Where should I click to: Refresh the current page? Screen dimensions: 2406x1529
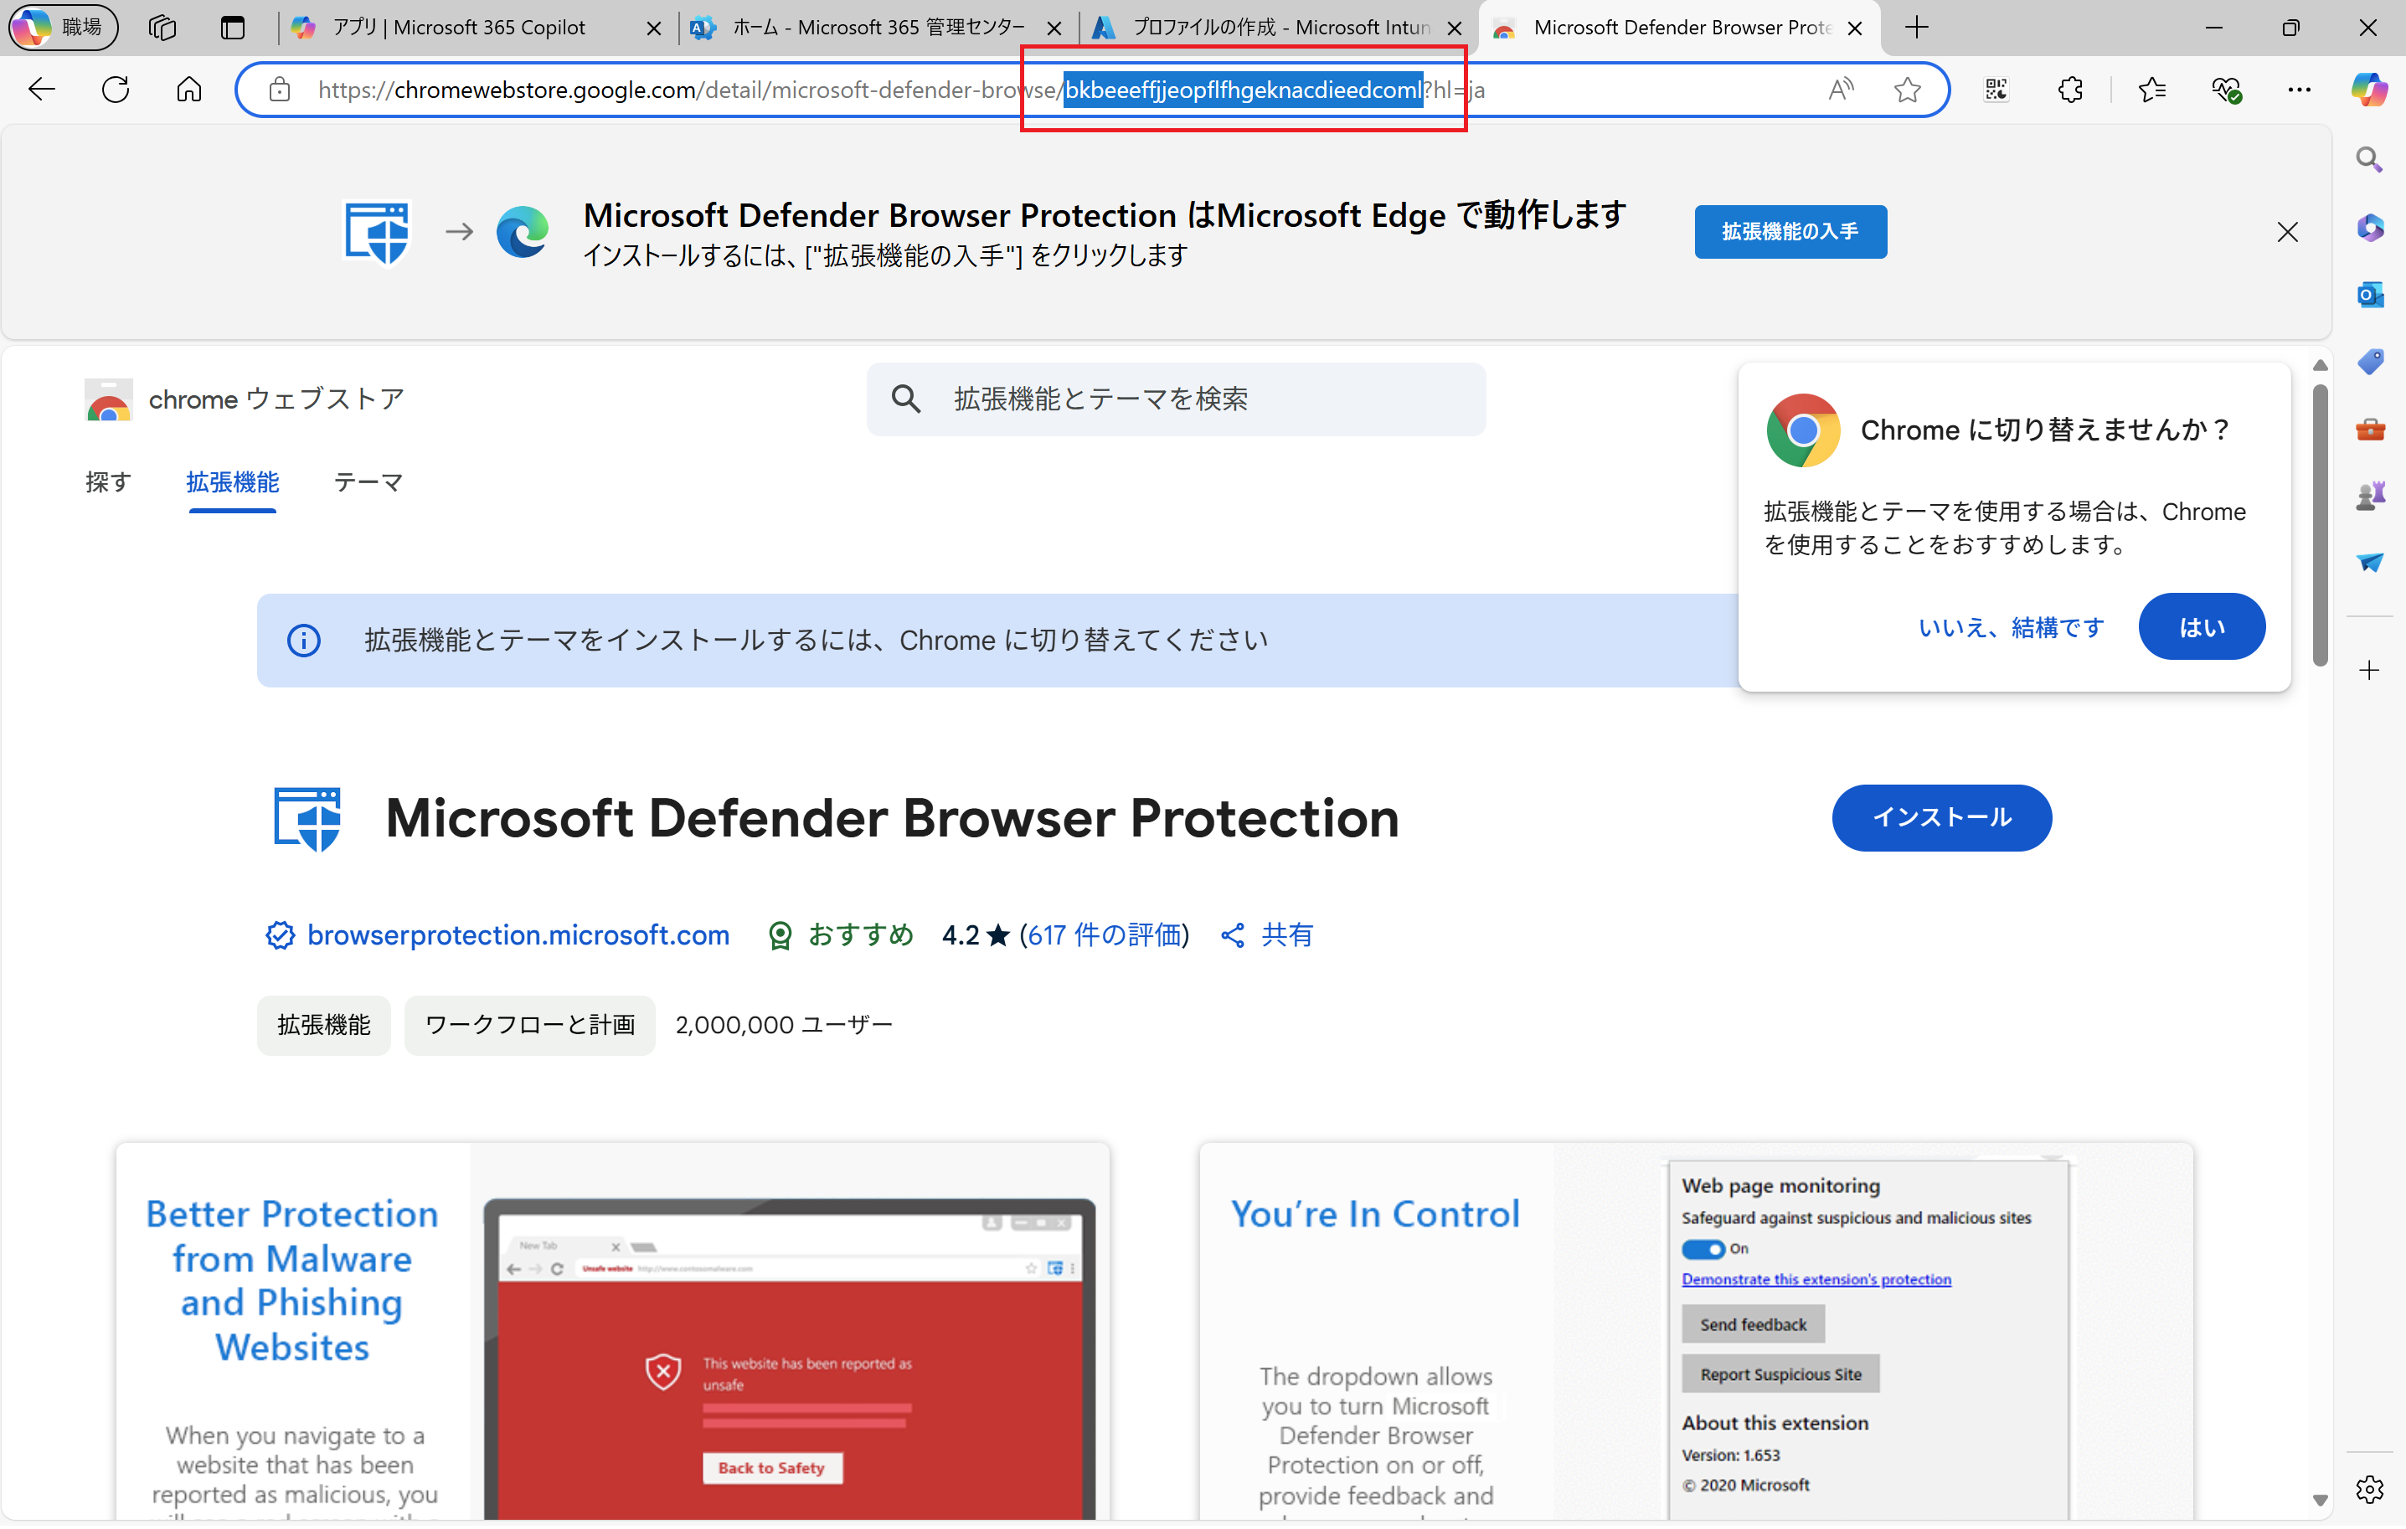click(115, 89)
